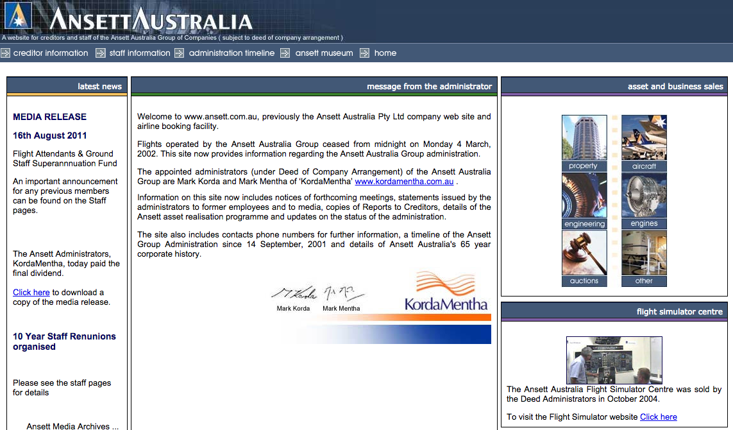Click the MEDIA RELEASE heading
Image resolution: width=733 pixels, height=430 pixels.
(49, 117)
